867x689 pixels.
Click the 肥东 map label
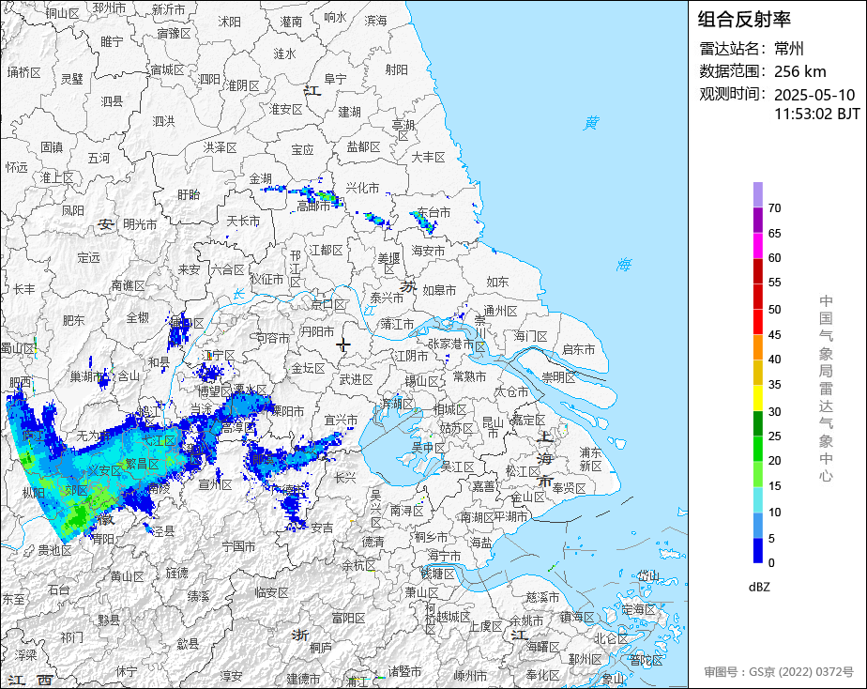point(73,321)
